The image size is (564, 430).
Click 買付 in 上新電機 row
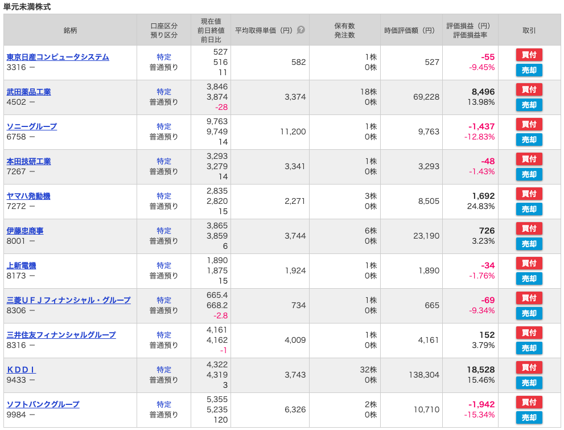click(x=529, y=263)
